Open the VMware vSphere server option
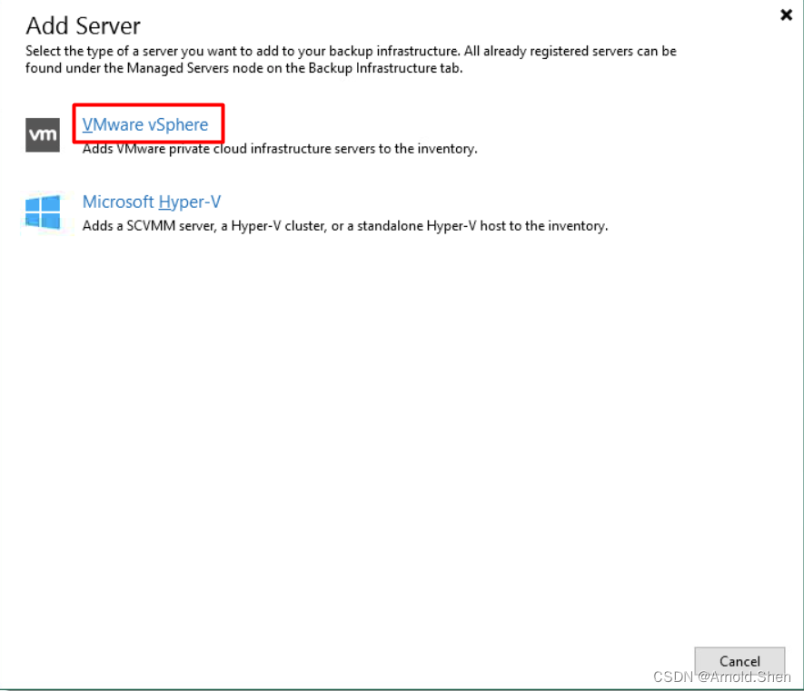804x691 pixels. click(145, 124)
